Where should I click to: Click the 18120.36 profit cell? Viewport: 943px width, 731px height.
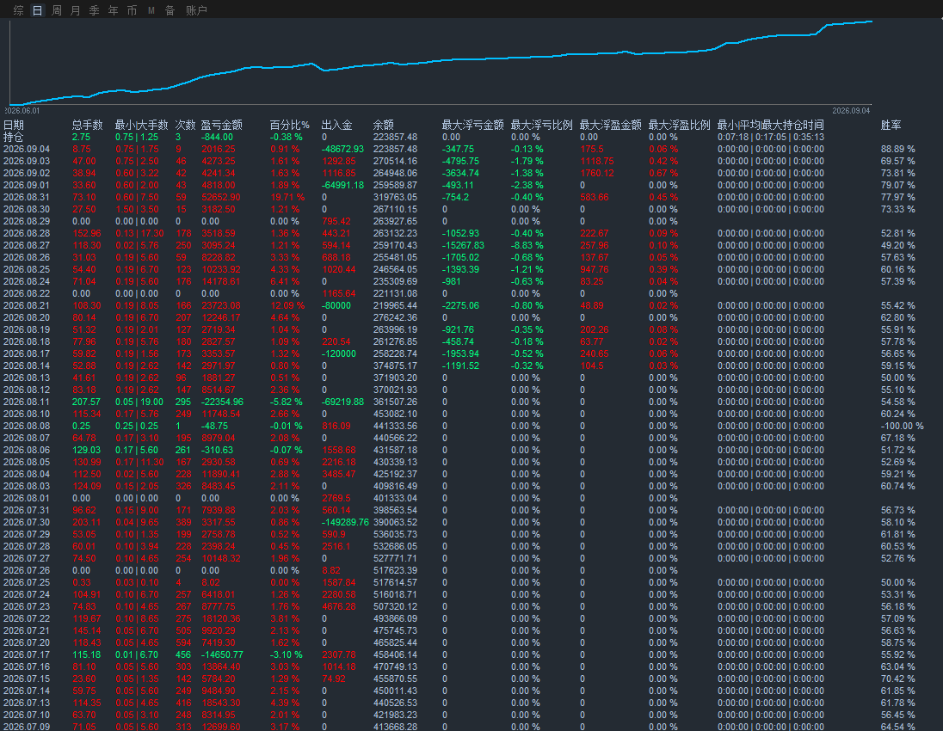point(221,618)
